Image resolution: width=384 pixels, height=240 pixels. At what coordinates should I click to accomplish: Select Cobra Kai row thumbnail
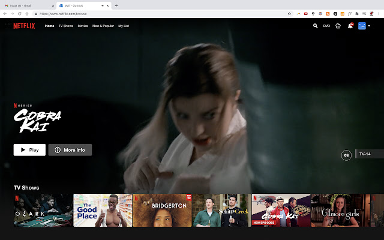[x=281, y=211]
